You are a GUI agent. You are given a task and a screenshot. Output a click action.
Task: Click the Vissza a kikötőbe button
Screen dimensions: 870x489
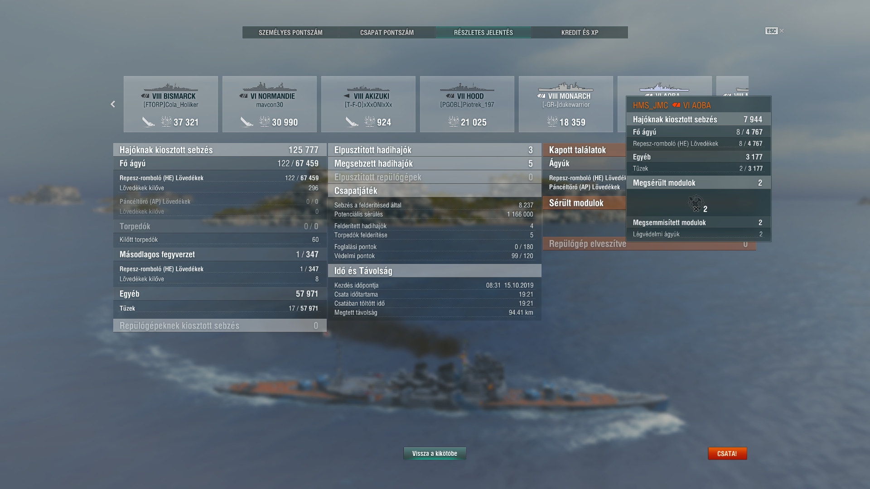435,453
